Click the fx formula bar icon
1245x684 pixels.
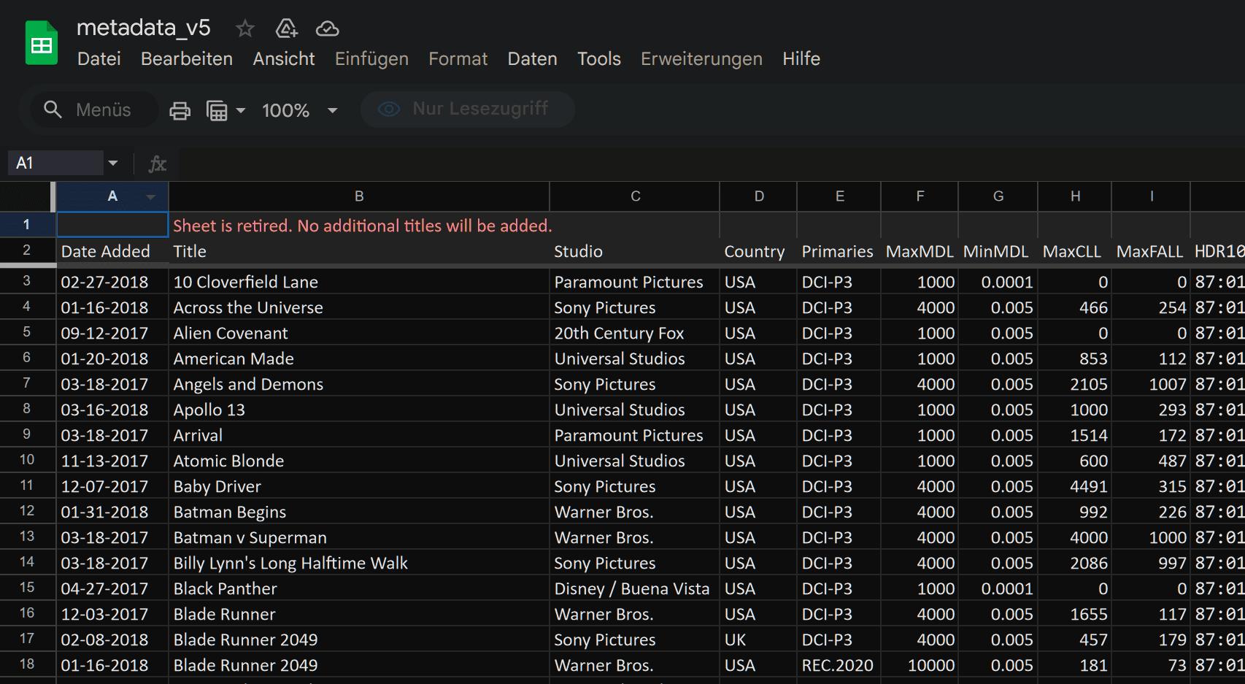(x=157, y=164)
